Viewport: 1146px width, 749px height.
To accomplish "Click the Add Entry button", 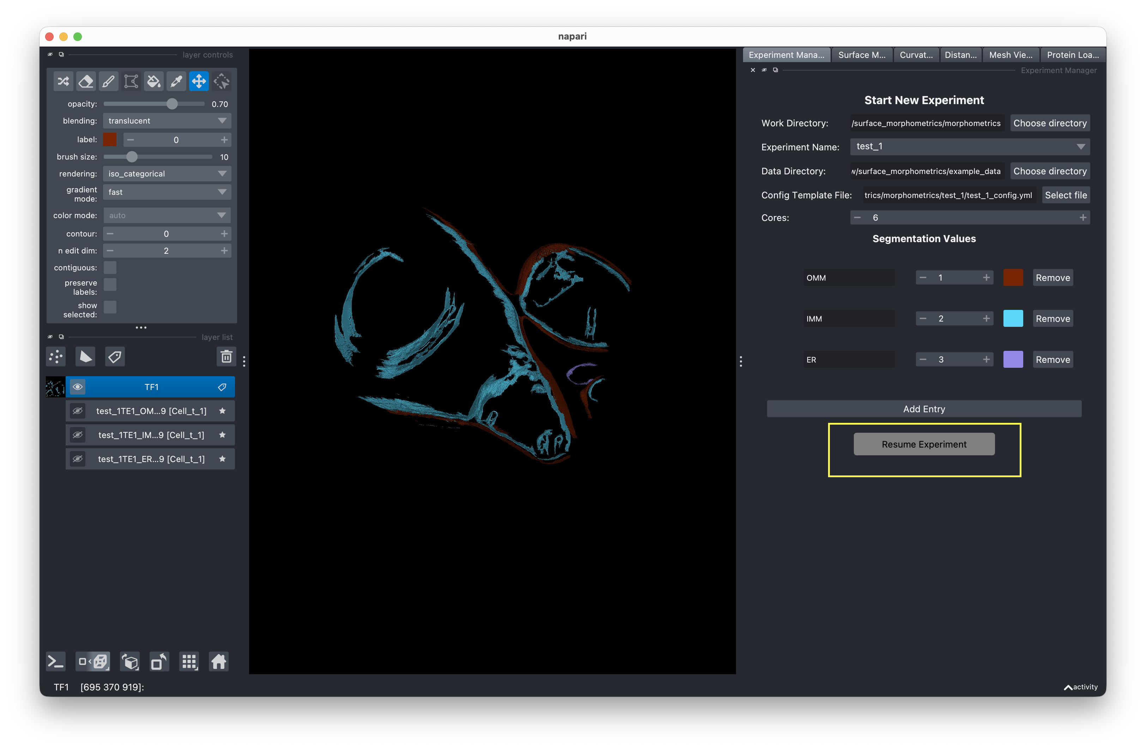I will (924, 409).
